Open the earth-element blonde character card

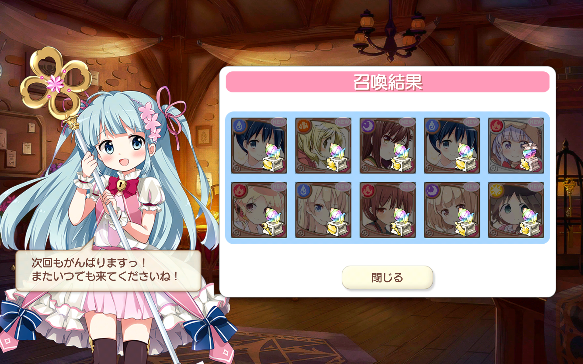click(323, 145)
